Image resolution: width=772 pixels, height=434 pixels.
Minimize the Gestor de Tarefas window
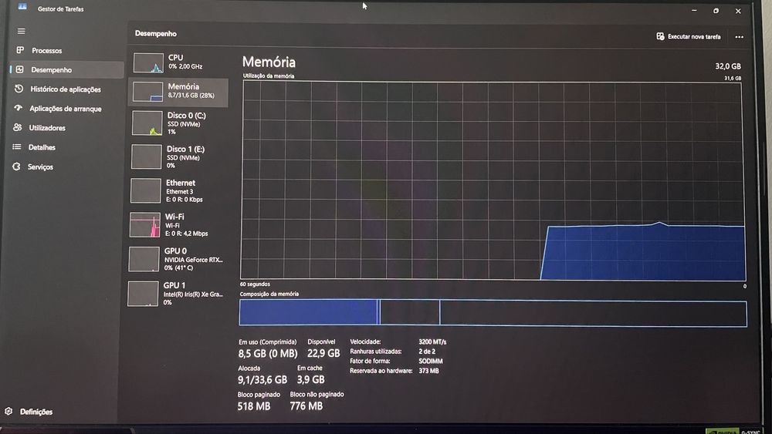pyautogui.click(x=694, y=10)
